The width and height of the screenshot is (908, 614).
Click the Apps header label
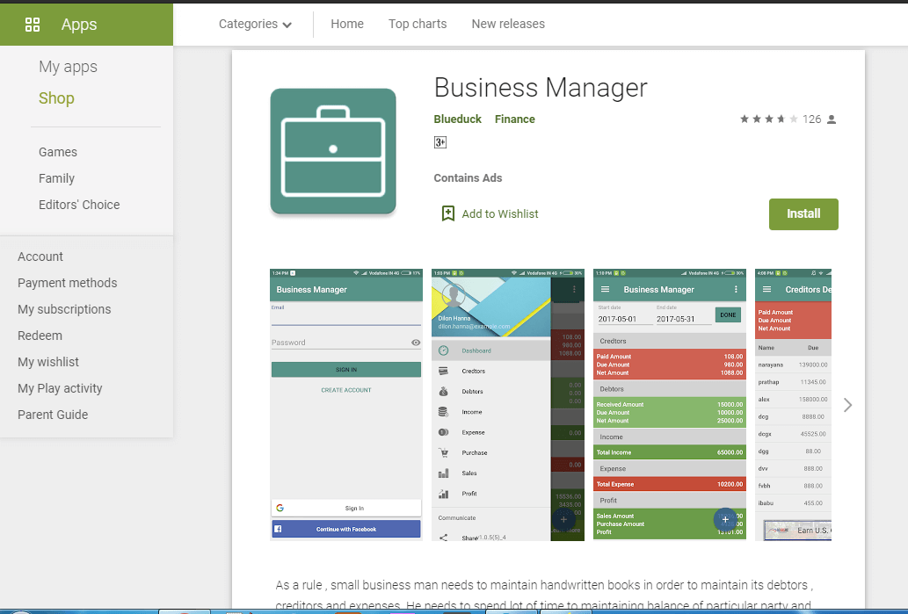pos(79,25)
